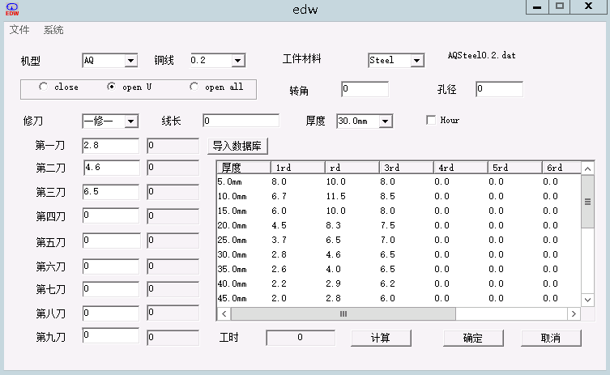Click the second field in 第九刀 row

173,338
